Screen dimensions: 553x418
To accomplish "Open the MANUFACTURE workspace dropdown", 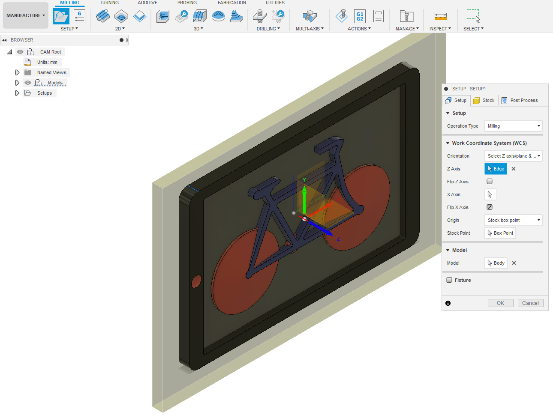I will (26, 15).
